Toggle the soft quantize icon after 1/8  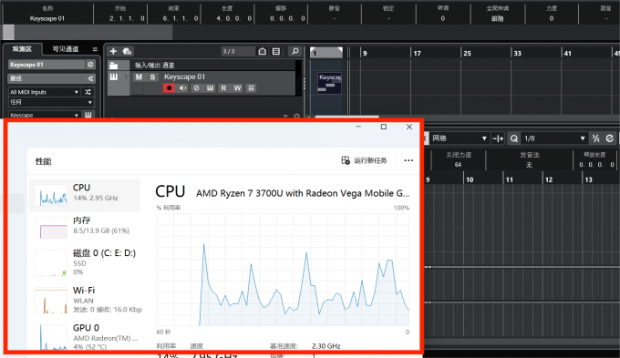(x=596, y=138)
